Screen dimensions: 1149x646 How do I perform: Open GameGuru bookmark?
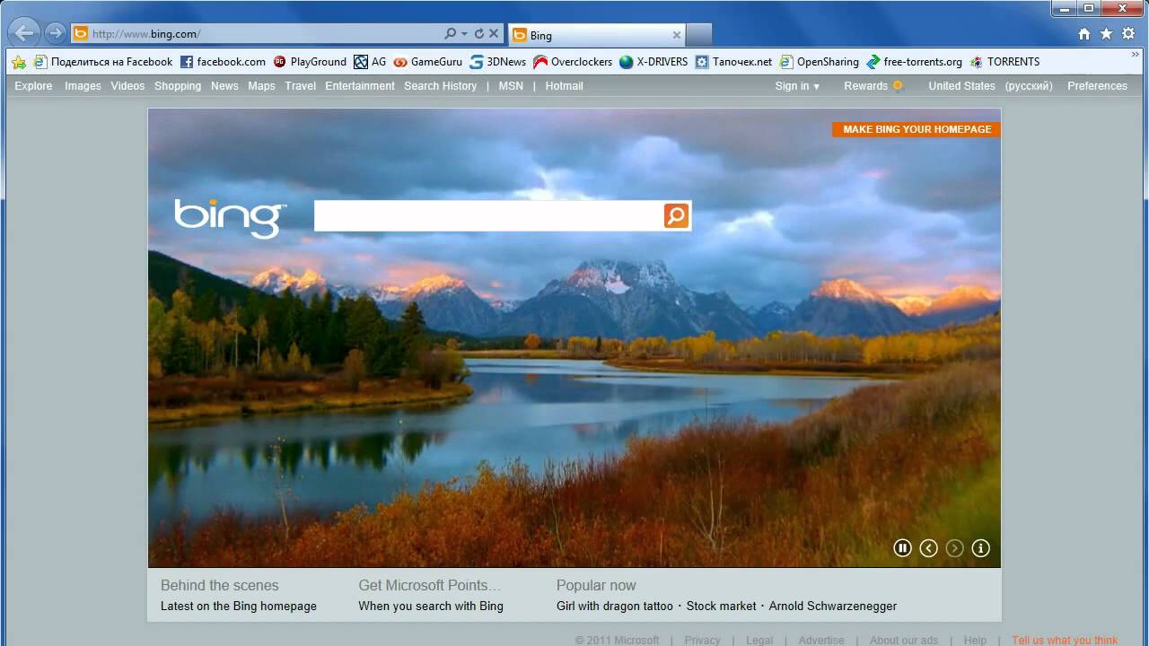click(428, 62)
